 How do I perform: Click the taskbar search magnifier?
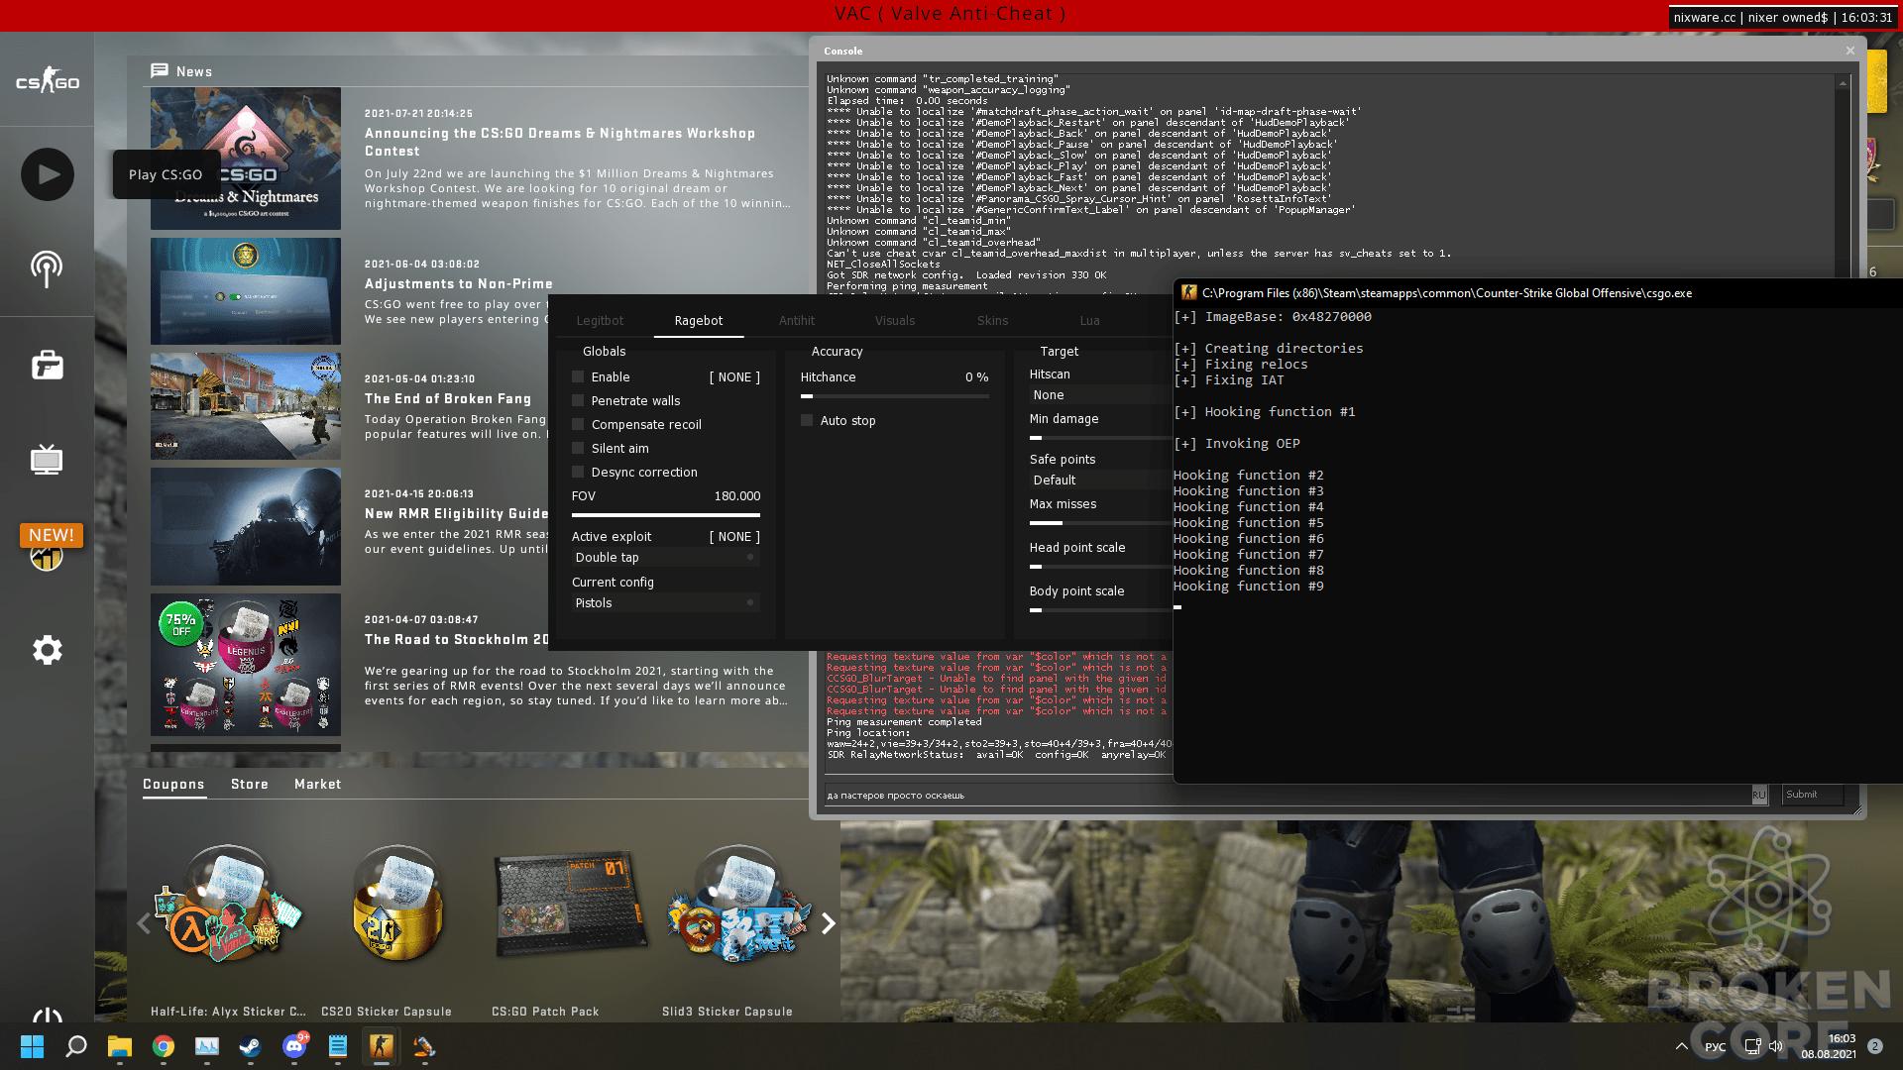76,1046
